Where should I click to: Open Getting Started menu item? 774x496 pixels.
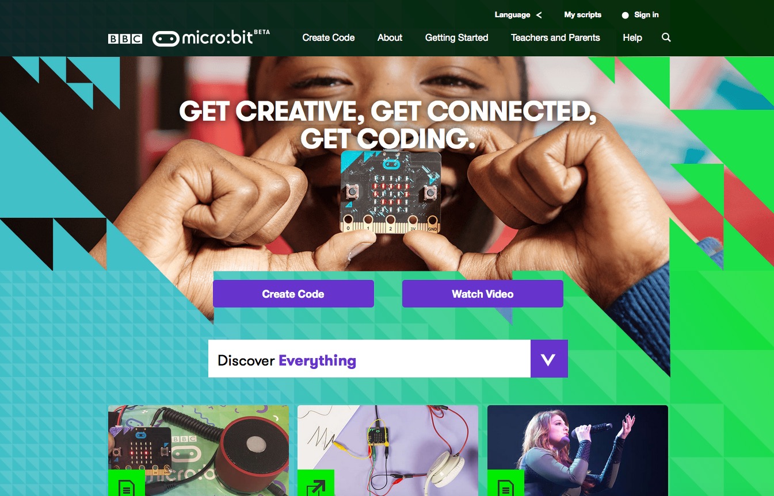pos(456,37)
